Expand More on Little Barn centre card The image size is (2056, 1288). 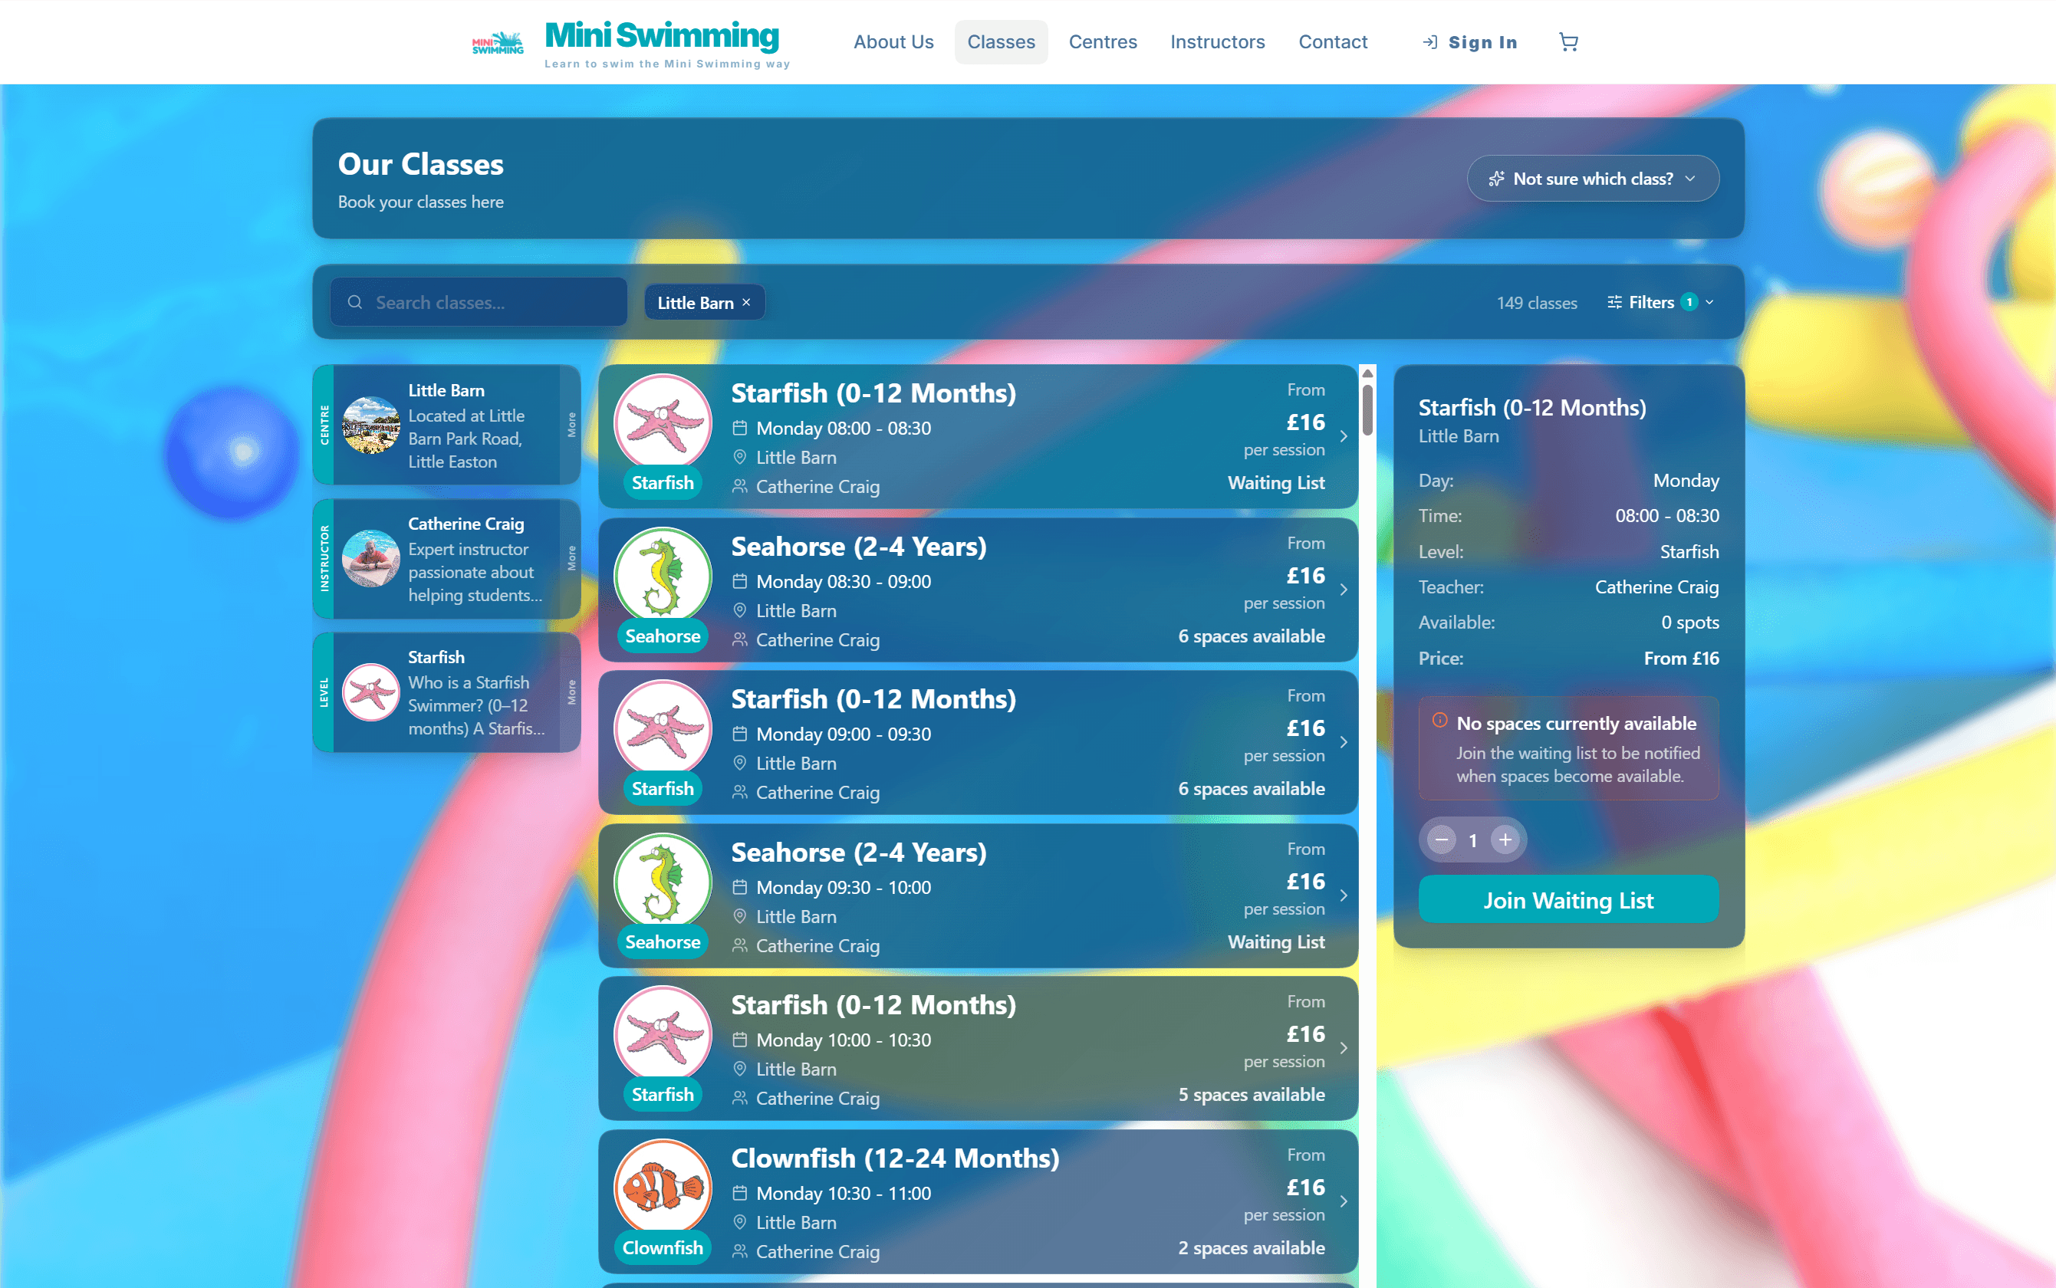tap(571, 425)
